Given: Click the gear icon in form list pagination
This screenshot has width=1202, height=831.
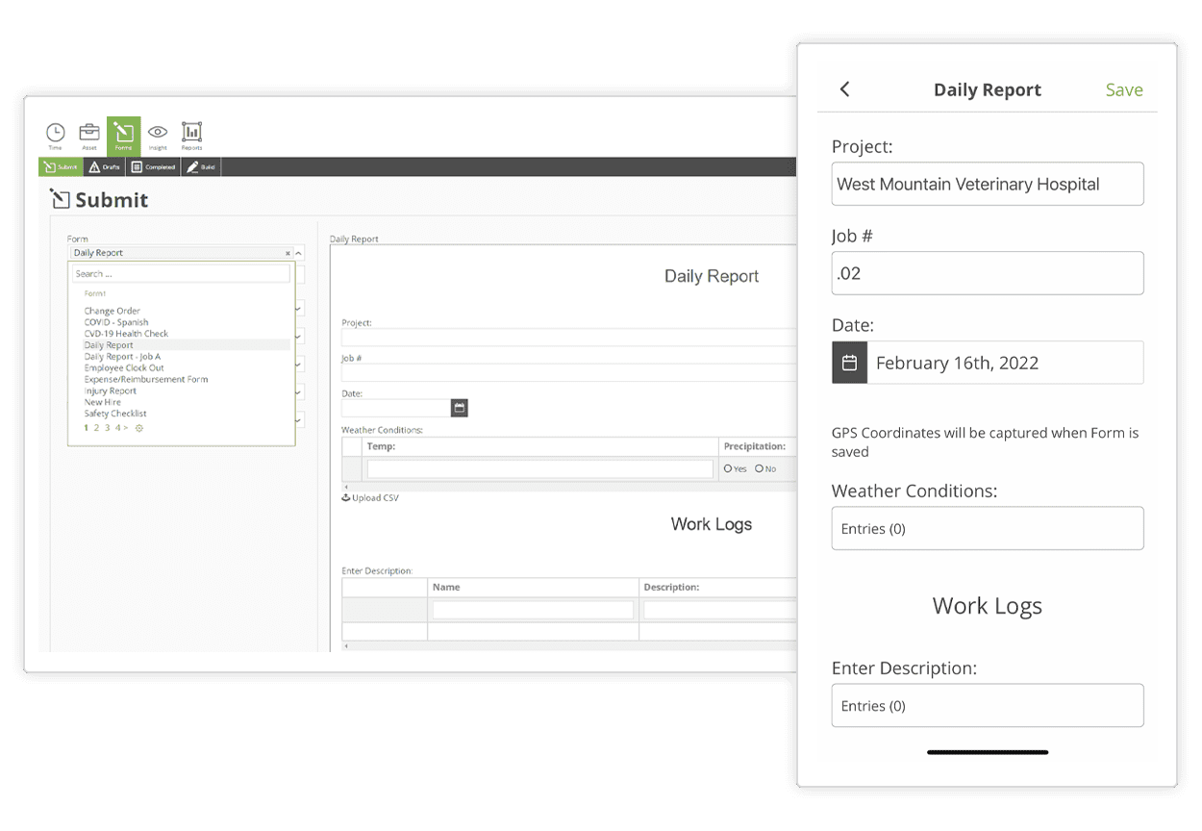Looking at the screenshot, I should click(139, 428).
